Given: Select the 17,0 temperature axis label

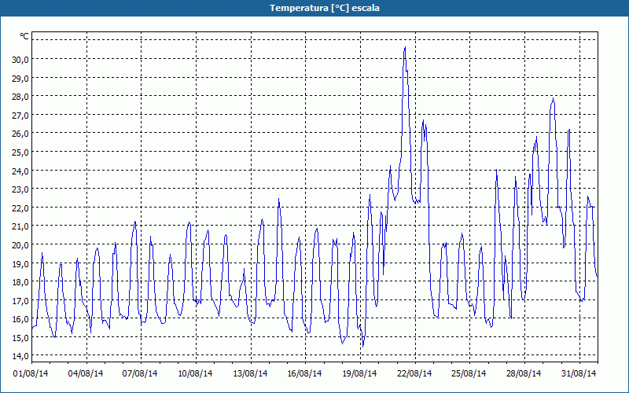Looking at the screenshot, I should pyautogui.click(x=20, y=300).
